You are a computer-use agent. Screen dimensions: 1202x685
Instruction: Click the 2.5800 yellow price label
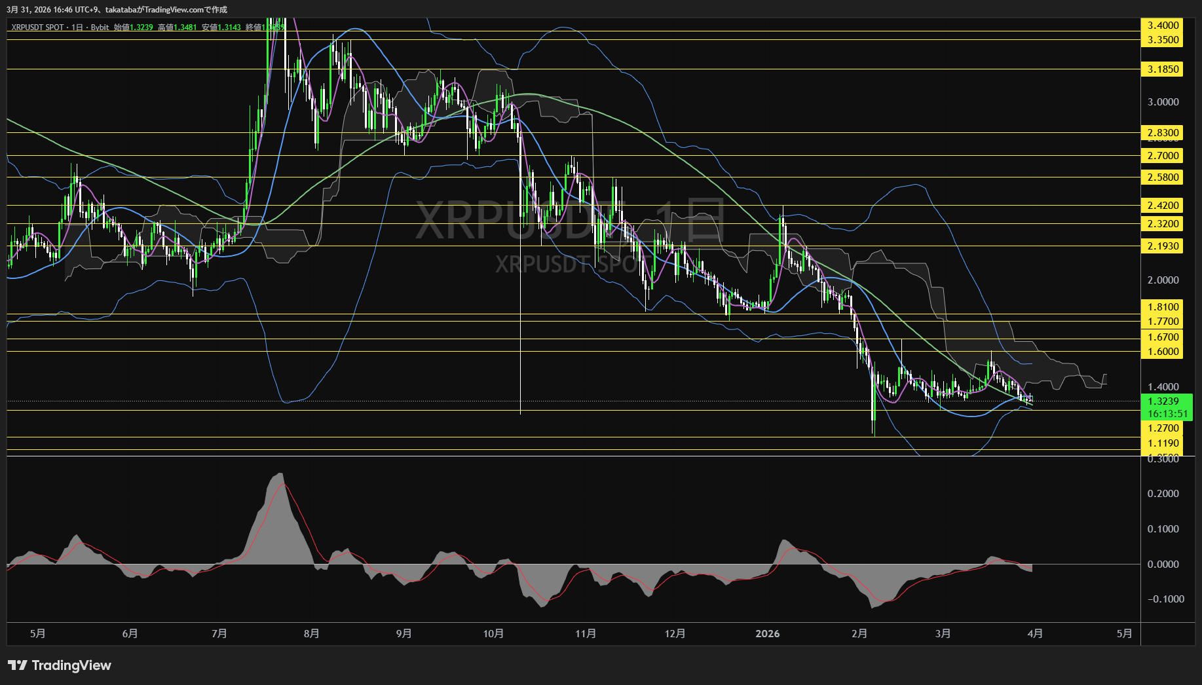[x=1163, y=177]
